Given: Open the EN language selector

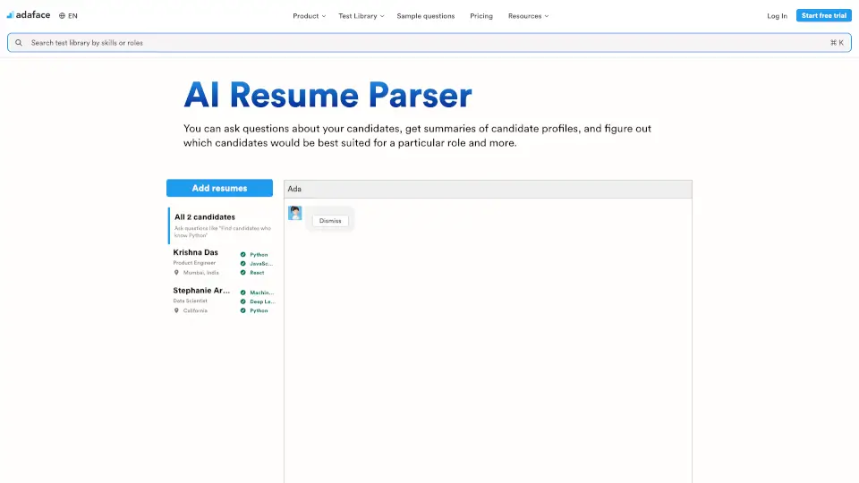Looking at the screenshot, I should click(68, 16).
